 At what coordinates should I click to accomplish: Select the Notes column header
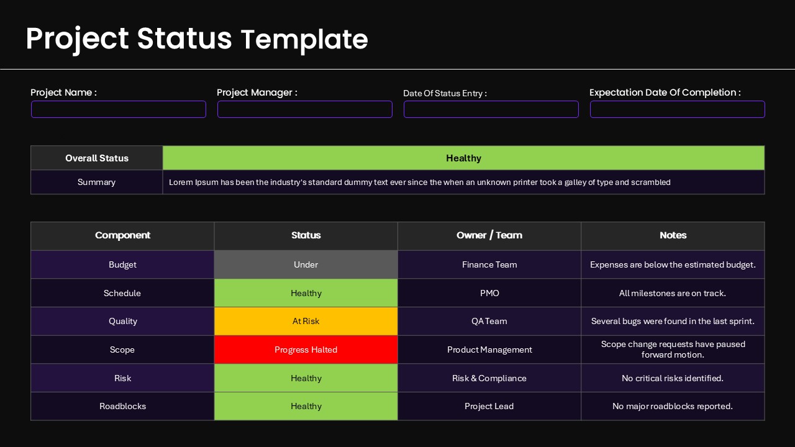click(x=673, y=236)
